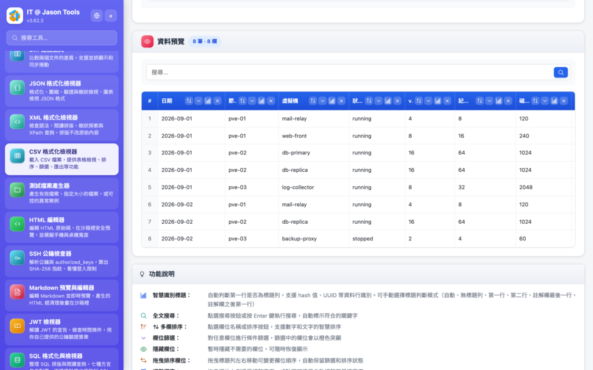Hide the 磁 column using its X
This screenshot has height=370, width=593.
click(564, 101)
